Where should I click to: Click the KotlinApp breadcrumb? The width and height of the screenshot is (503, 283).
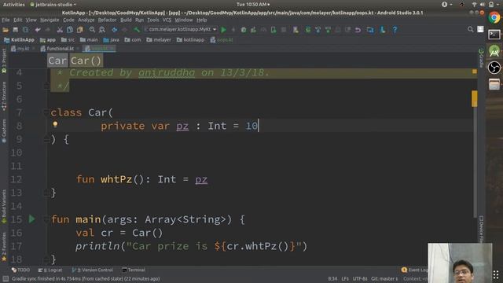(x=19, y=40)
